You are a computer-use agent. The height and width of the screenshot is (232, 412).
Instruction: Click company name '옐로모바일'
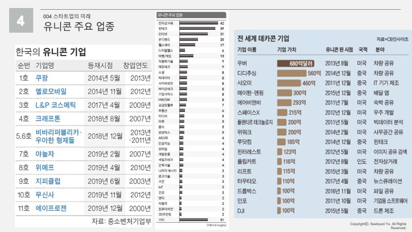[51, 92]
